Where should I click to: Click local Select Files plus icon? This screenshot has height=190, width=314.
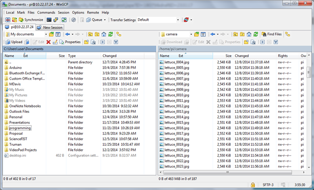102,42
